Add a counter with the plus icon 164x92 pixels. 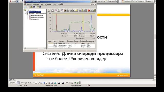click(71, 10)
